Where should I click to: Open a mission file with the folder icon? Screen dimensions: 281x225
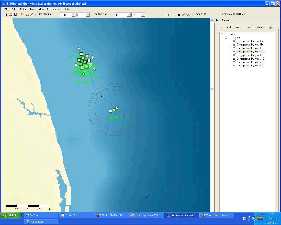tap(10, 15)
